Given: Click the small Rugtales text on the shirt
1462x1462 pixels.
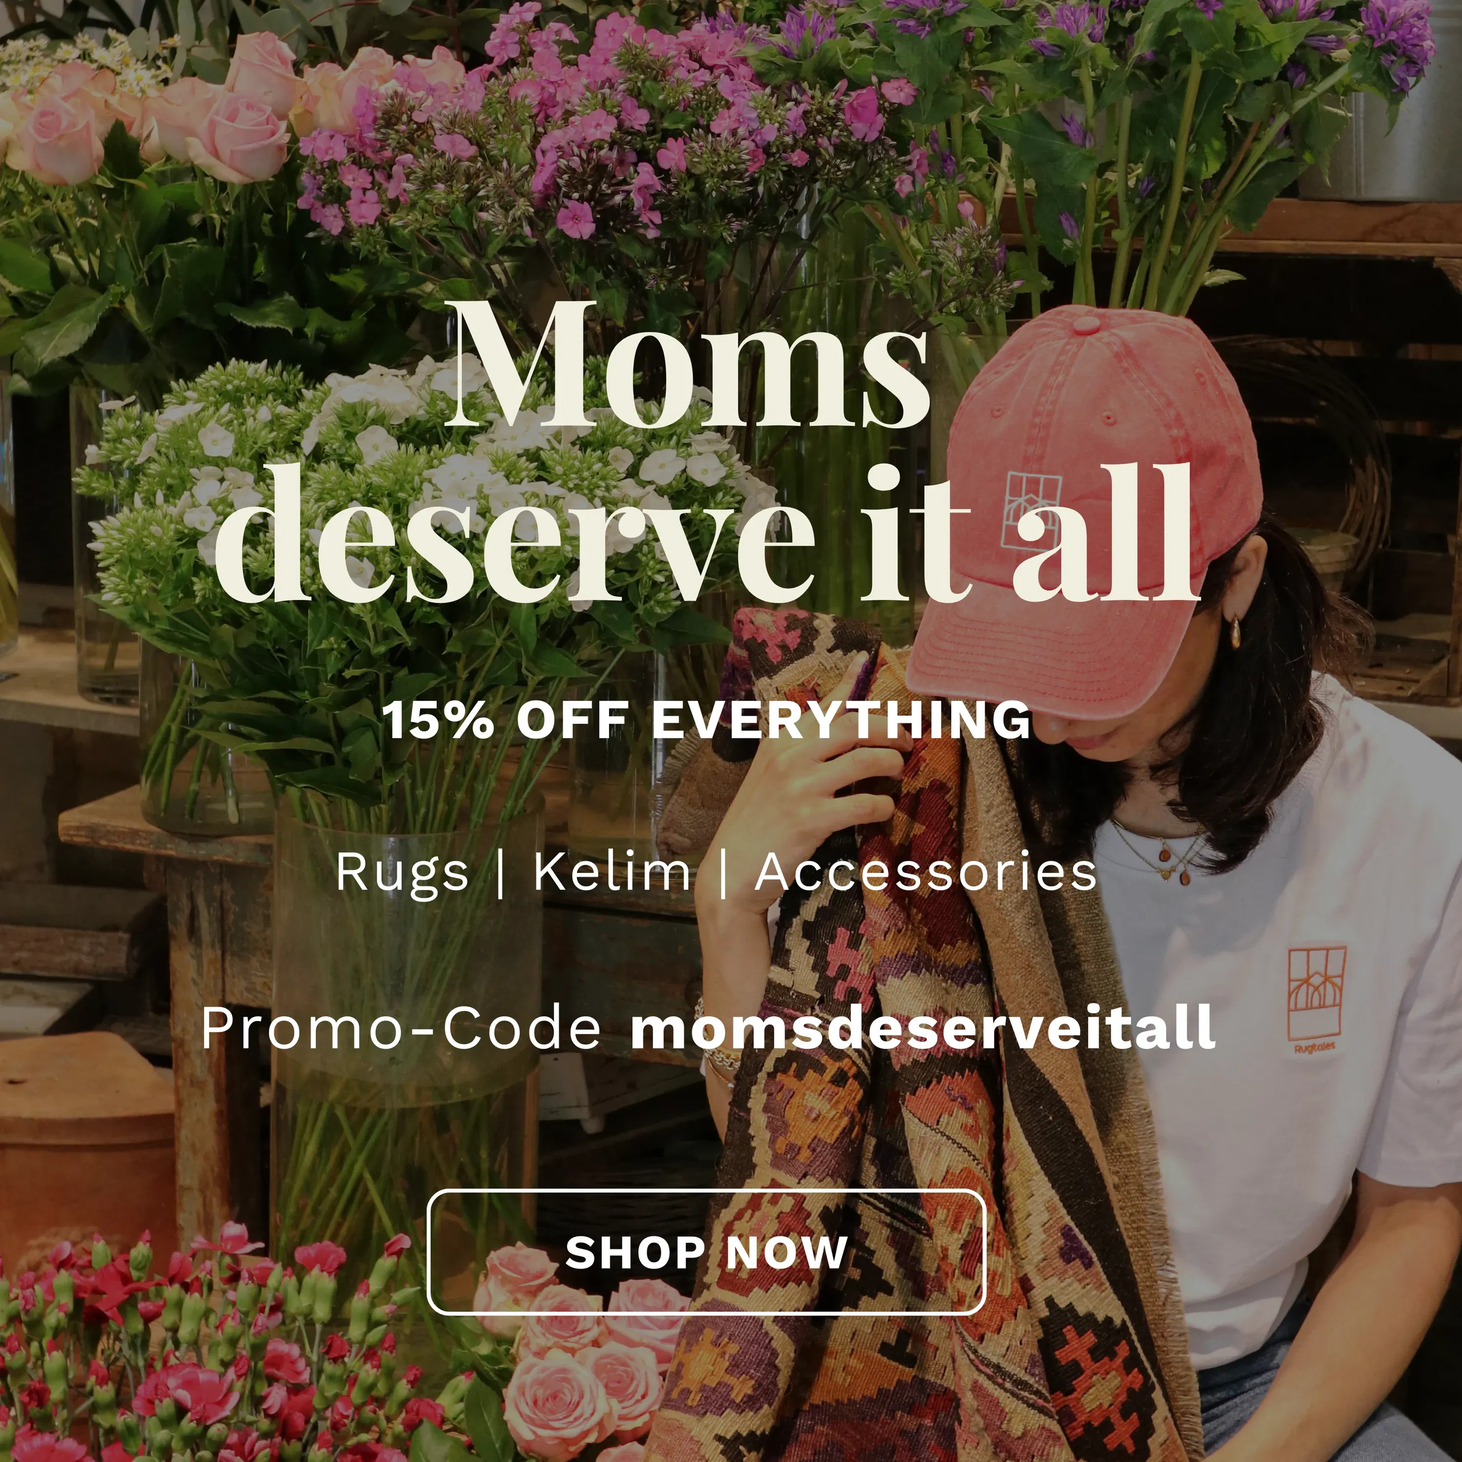Looking at the screenshot, I should pos(1314,1047).
